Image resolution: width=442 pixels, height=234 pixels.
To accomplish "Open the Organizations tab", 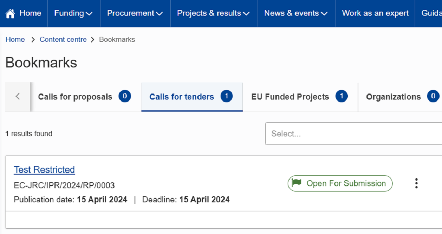I will click(400, 97).
